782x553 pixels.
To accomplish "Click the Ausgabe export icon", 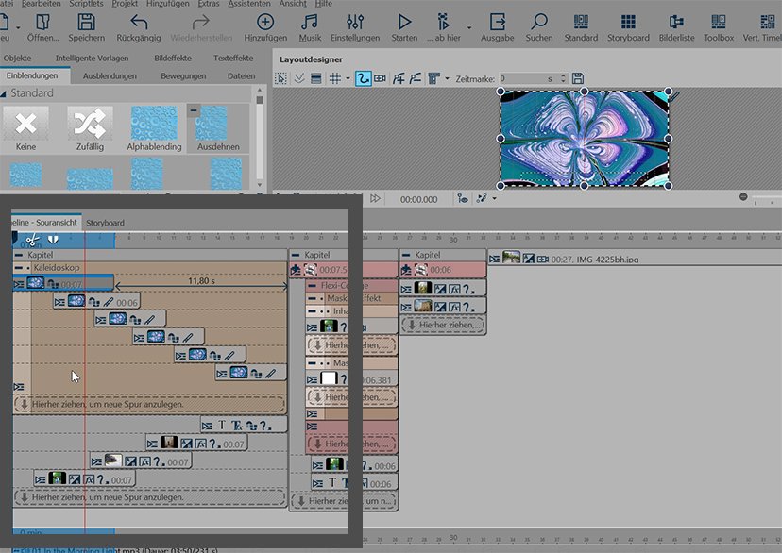I will 497,22.
